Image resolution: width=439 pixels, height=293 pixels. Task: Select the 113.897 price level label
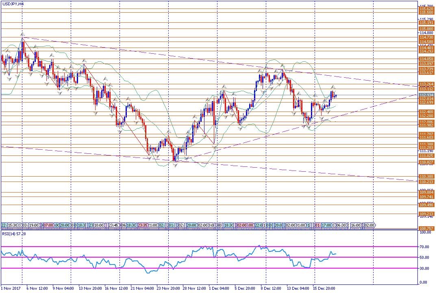[426, 64]
